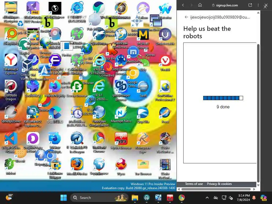Open the Hydra Browser desktop icon
Screen dimensions: 272x204
click(x=121, y=139)
